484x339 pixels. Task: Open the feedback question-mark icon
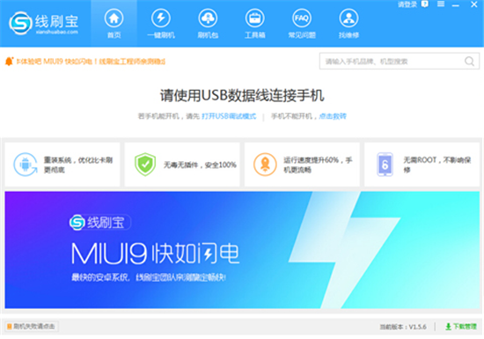click(425, 4)
